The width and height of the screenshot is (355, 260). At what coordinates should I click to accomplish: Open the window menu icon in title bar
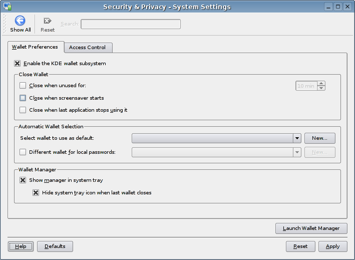[7, 7]
